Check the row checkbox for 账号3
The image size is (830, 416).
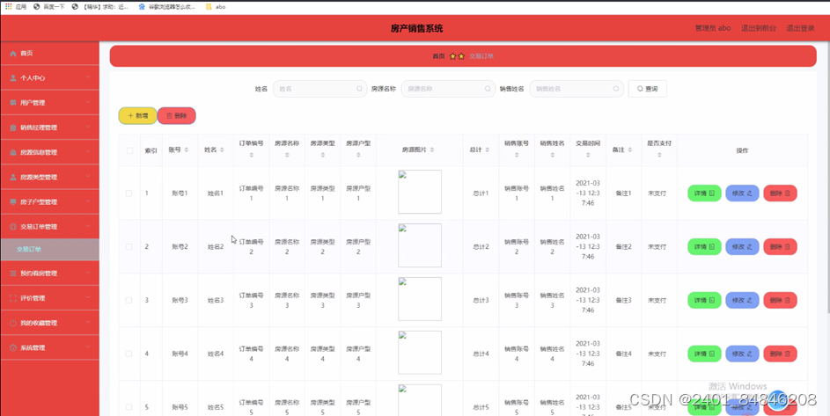tap(129, 300)
